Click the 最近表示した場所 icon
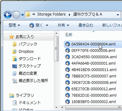This screenshot has width=122, height=111. pyautogui.click(x=15, y=81)
